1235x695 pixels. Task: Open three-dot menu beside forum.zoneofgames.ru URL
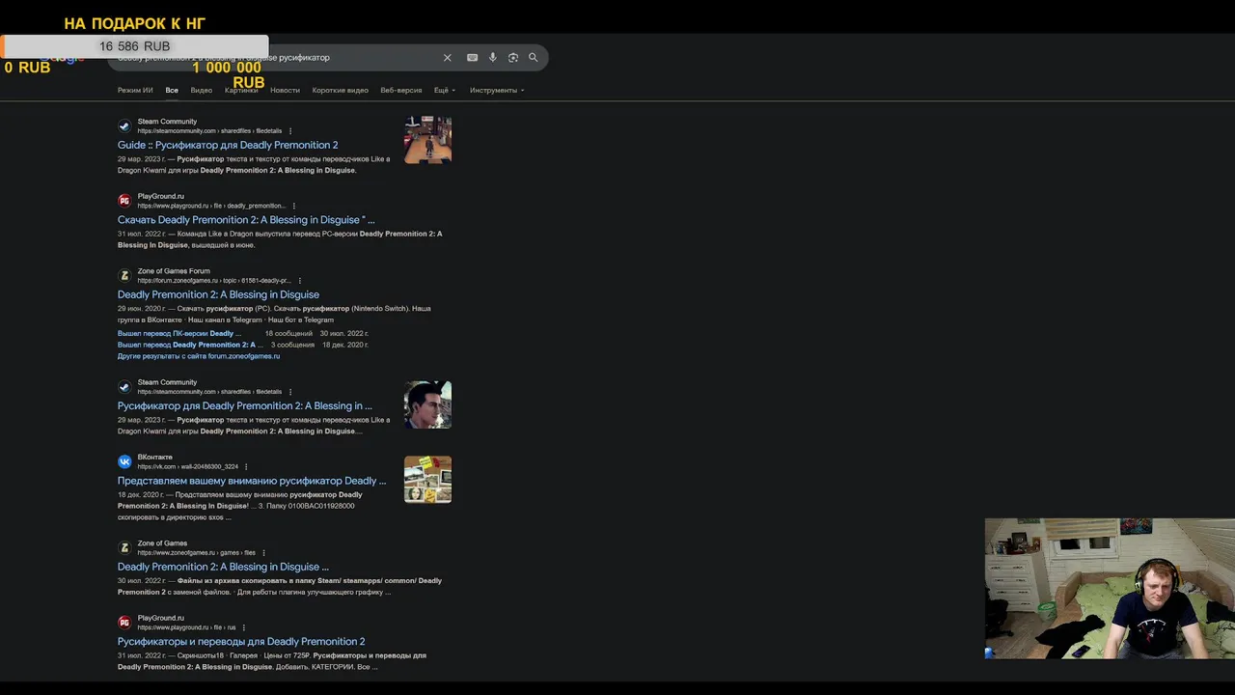pyautogui.click(x=299, y=281)
